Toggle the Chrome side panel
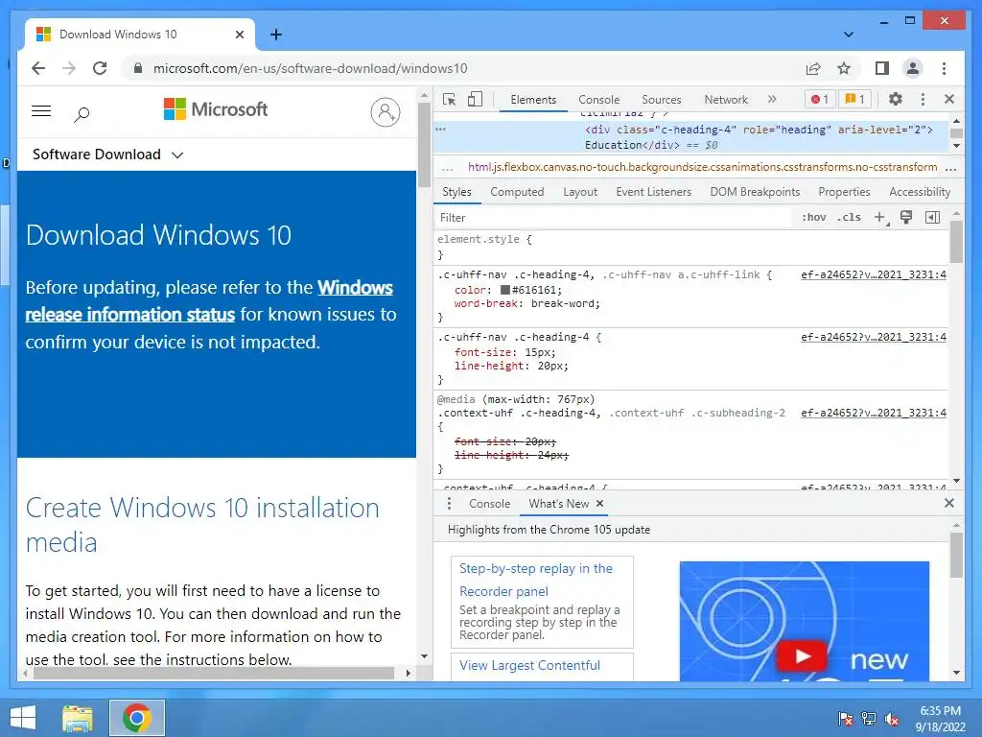982x737 pixels. point(882,68)
